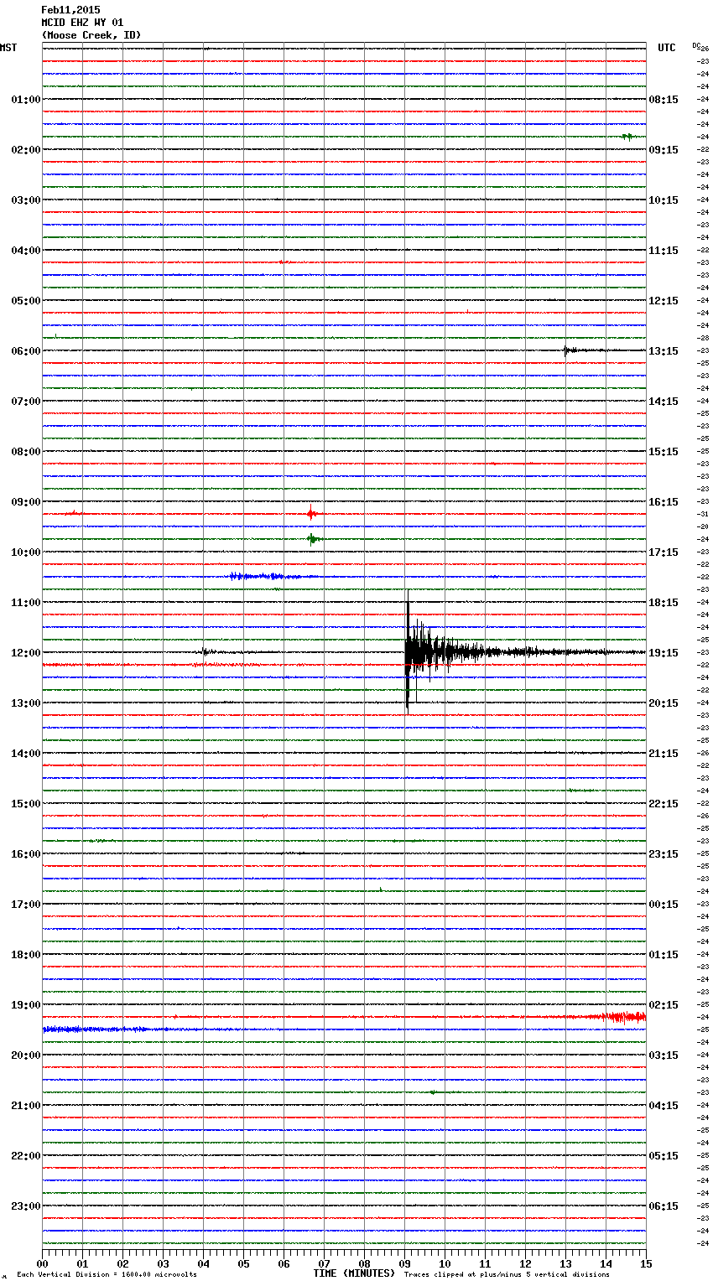The image size is (713, 1286).
Task: Click the 06:15 UTC hour label
Action: pos(664,1206)
